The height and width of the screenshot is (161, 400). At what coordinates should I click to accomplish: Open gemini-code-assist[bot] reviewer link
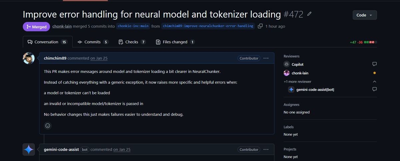click(315, 89)
